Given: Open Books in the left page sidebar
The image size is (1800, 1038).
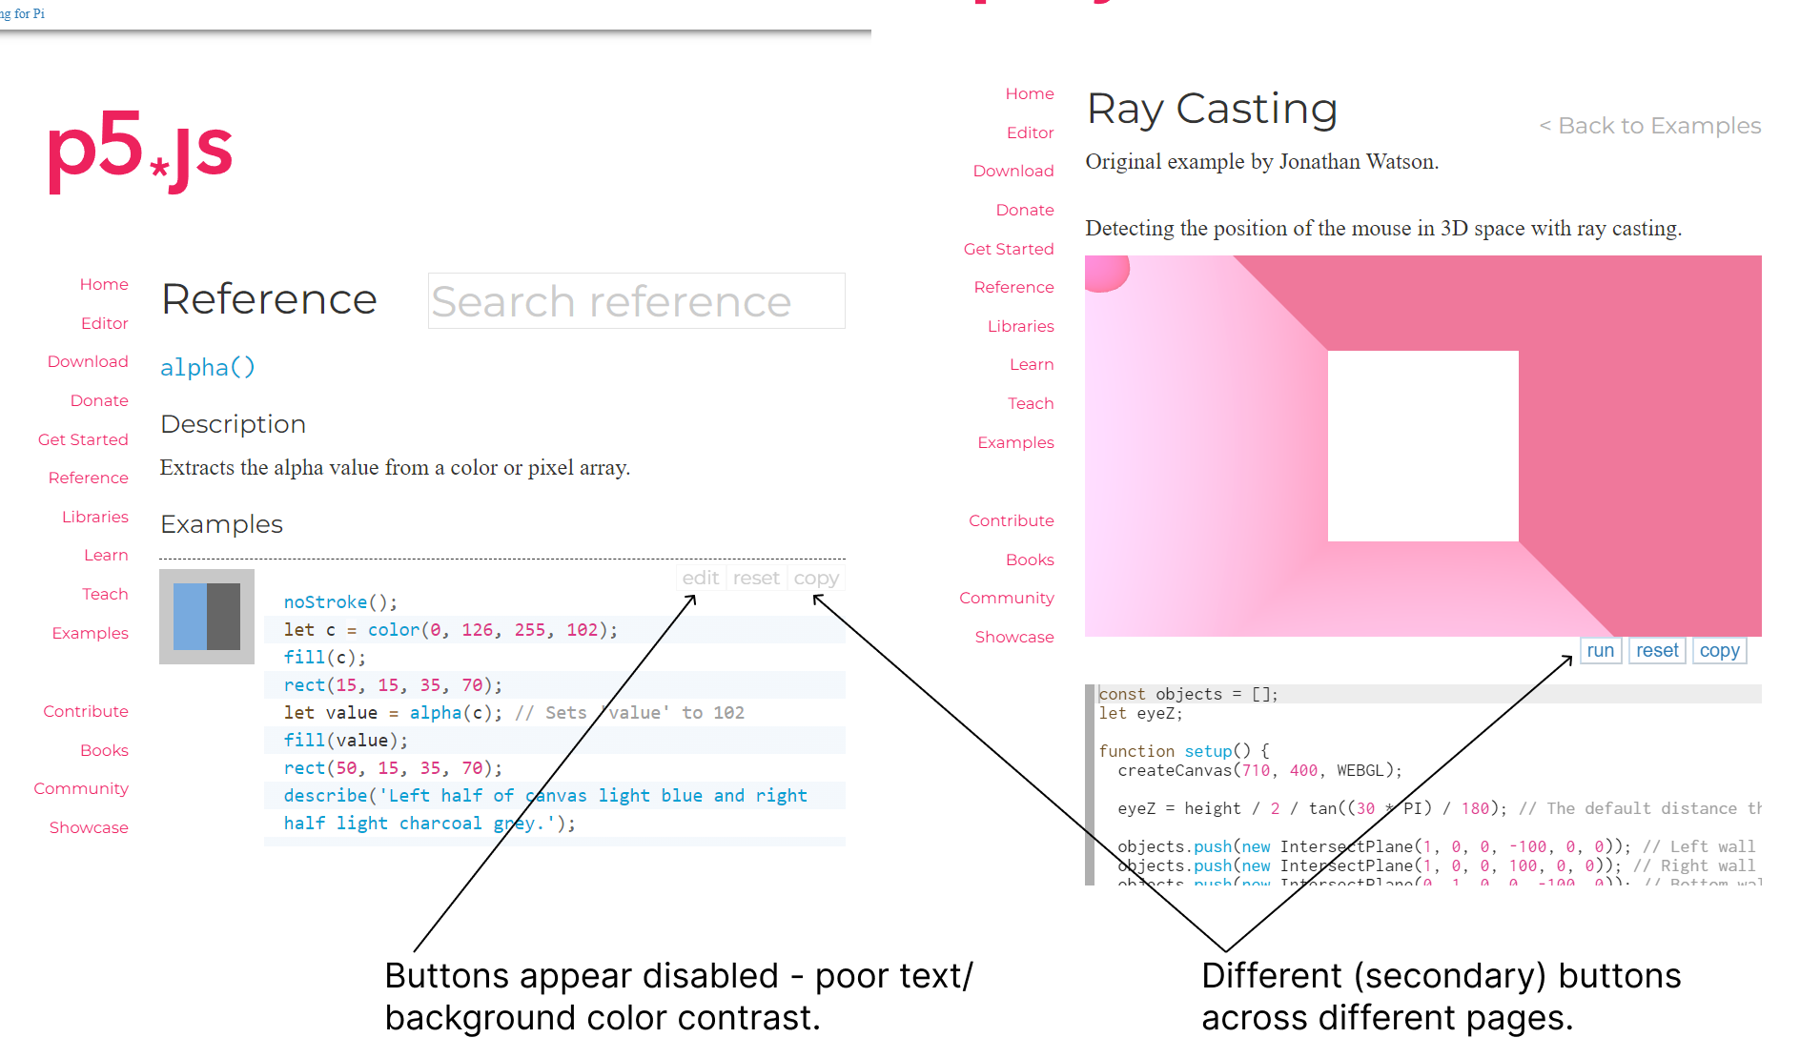Looking at the screenshot, I should click(104, 750).
